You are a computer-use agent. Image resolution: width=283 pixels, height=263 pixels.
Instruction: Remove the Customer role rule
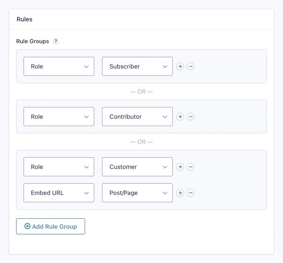(x=191, y=167)
